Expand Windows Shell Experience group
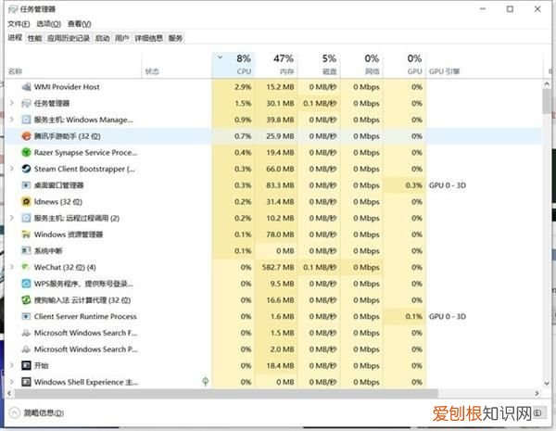 pyautogui.click(x=12, y=381)
